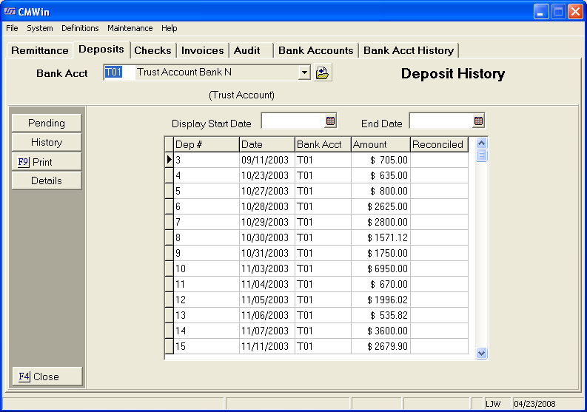This screenshot has height=412, width=587.
Task: Click the Details button
Action: pos(47,180)
